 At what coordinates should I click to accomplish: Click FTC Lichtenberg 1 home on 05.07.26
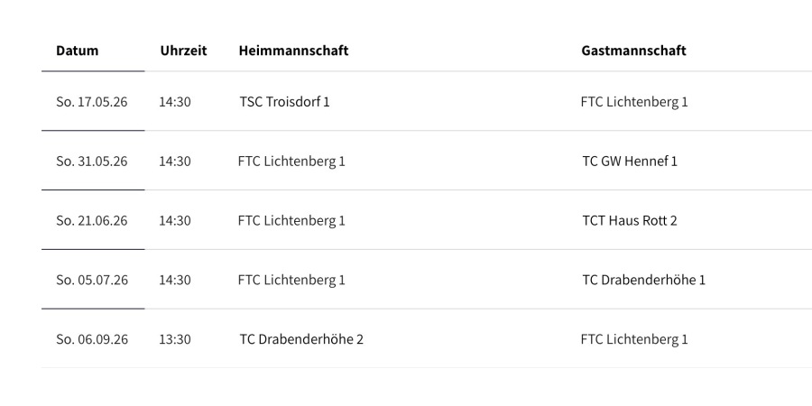click(x=291, y=280)
